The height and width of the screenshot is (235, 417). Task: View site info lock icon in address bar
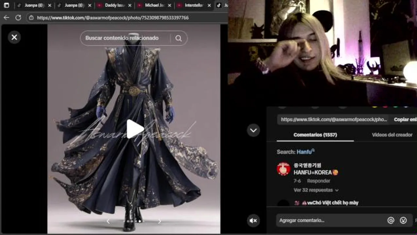31,18
